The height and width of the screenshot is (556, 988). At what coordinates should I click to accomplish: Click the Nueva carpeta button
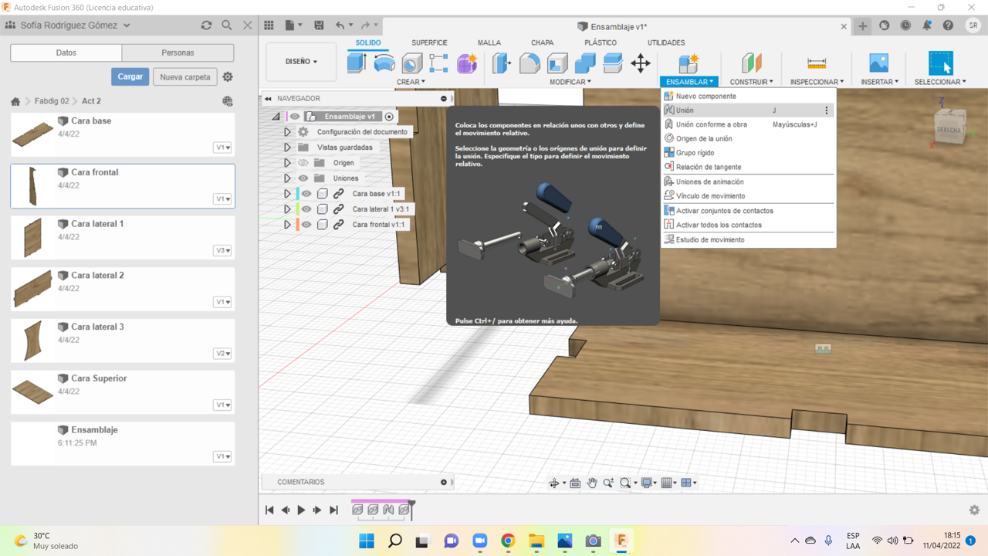(x=185, y=77)
